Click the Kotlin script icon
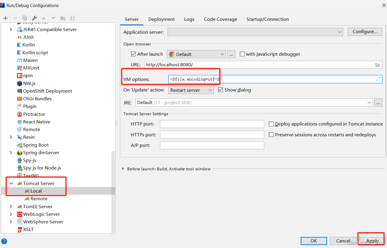387x248 pixels. click(x=20, y=53)
